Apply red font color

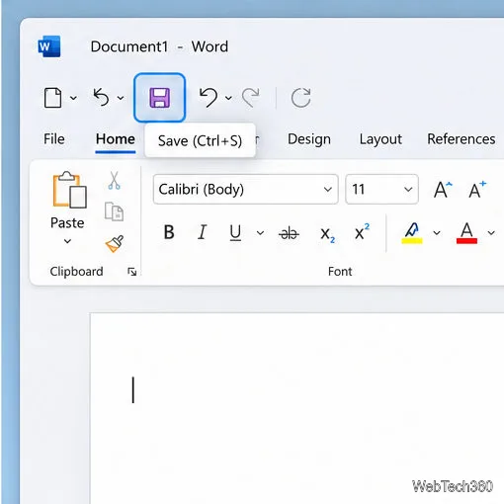[466, 233]
